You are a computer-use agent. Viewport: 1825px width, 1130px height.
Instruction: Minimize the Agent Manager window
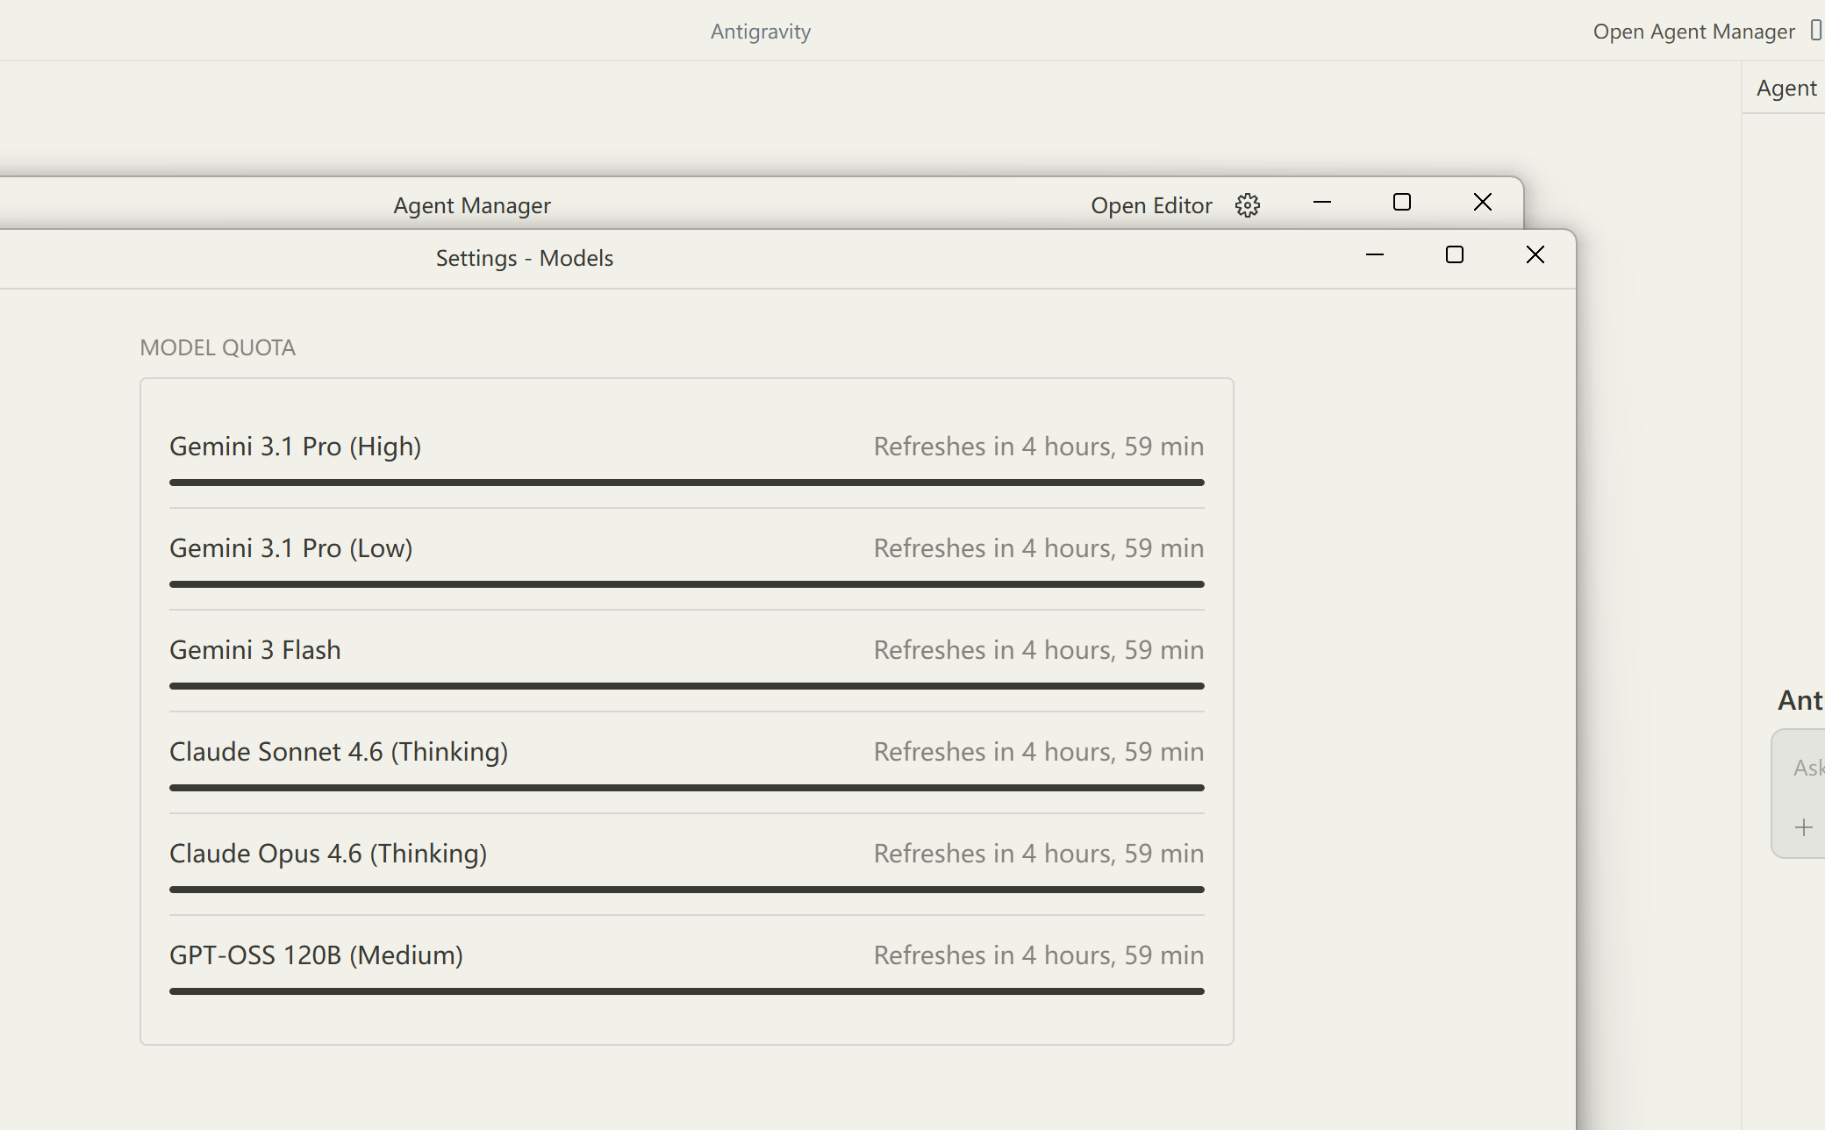[1322, 202]
